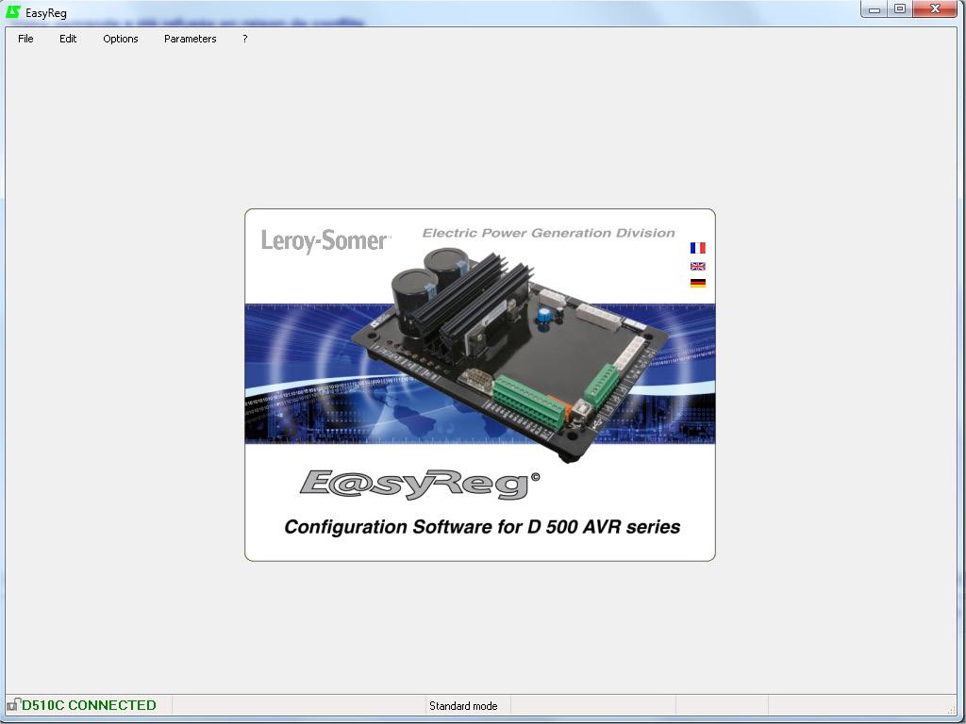The width and height of the screenshot is (966, 724).
Task: Click the padlock icon in the status bar
Action: click(13, 704)
